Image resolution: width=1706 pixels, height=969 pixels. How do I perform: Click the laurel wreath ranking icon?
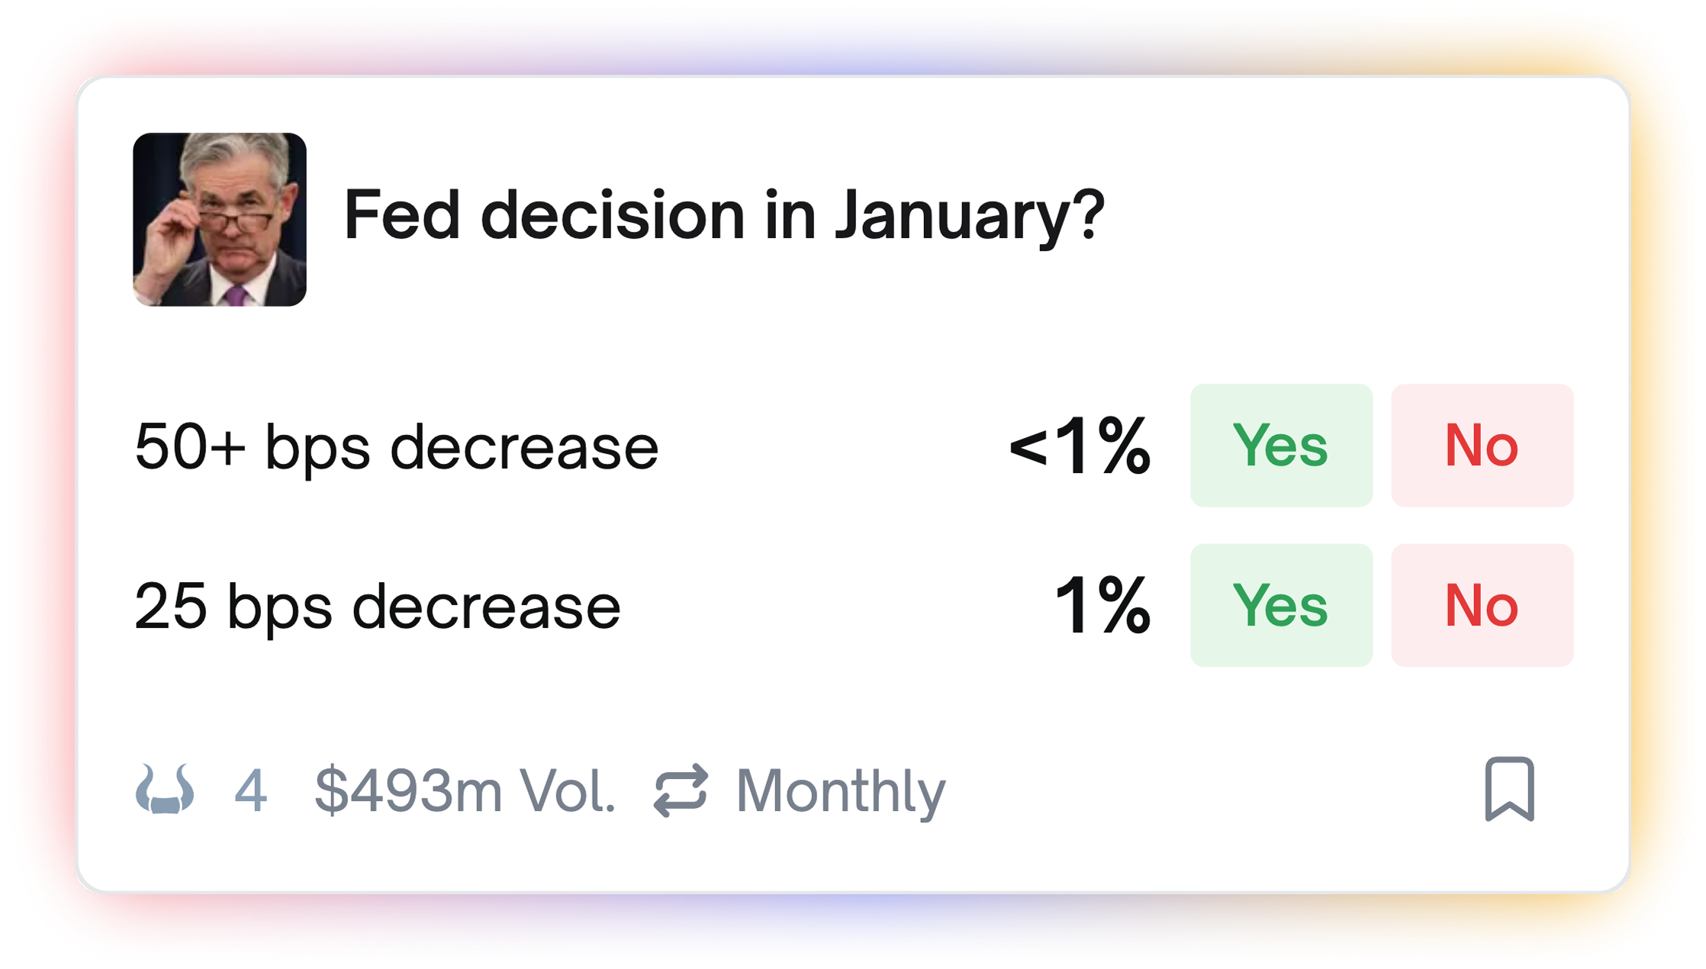tap(165, 790)
